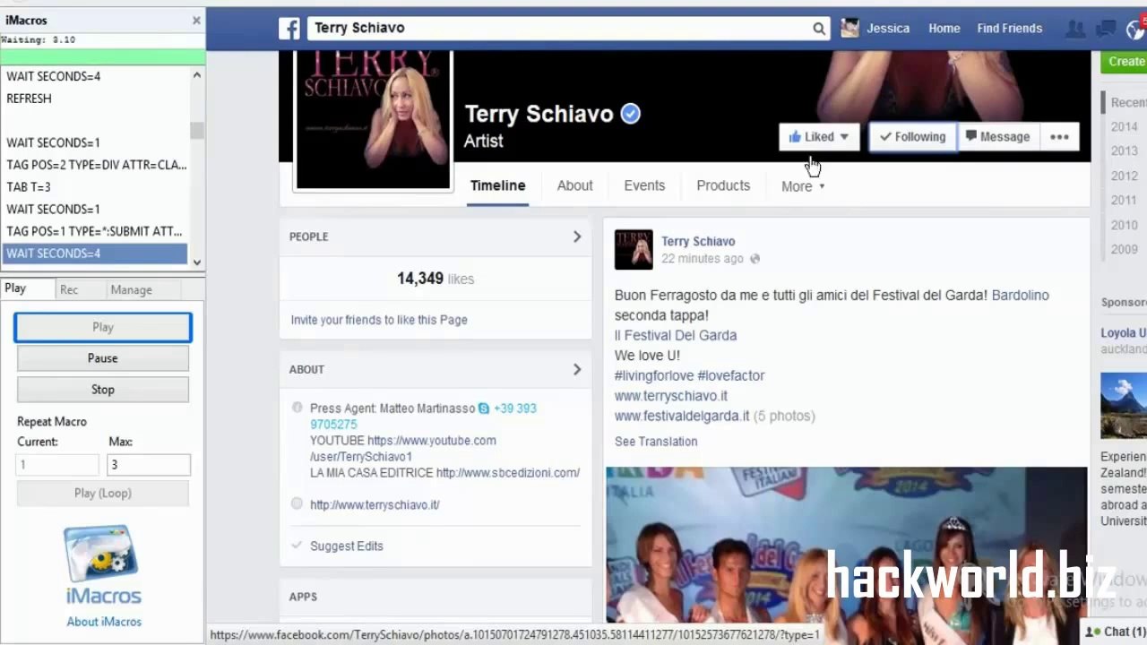Screen dimensions: 1147x645
Task: Switch to iMacros Manage tab
Action: coord(131,289)
